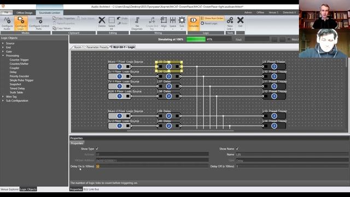This screenshot has width=350, height=197.
Task: Select the Music 1 Floor Logic Source block
Action: (x=120, y=66)
